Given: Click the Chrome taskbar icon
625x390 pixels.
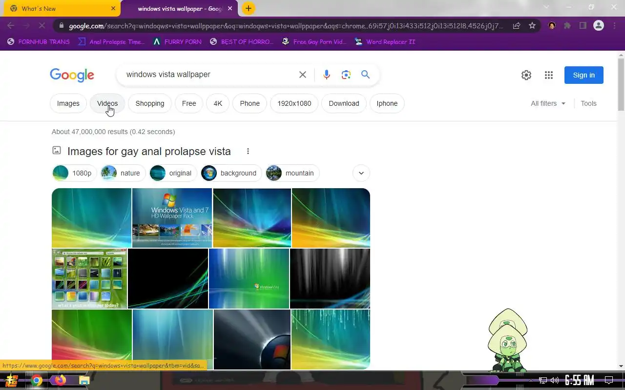Looking at the screenshot, I should pos(37,380).
